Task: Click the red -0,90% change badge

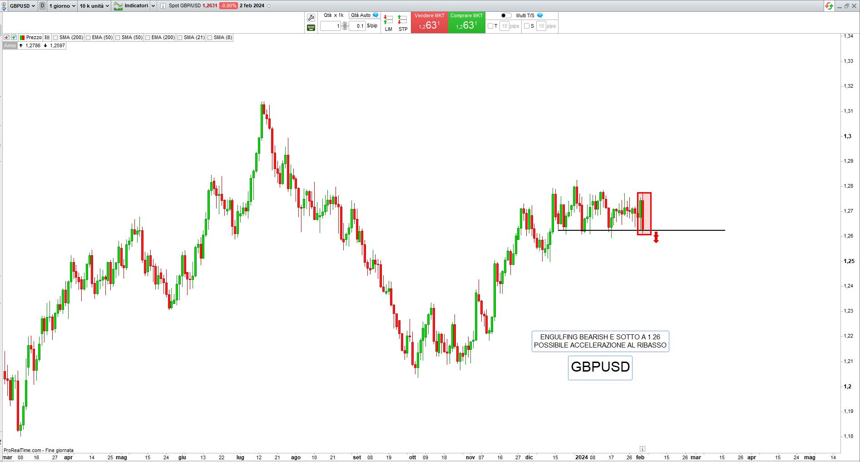Action: [x=228, y=6]
